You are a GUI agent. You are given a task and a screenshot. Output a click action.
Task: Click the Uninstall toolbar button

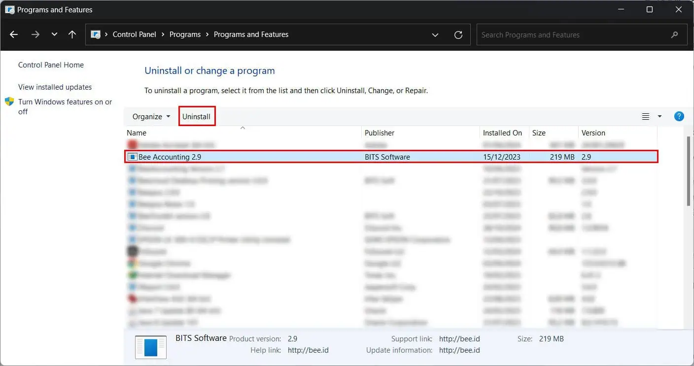pos(197,117)
